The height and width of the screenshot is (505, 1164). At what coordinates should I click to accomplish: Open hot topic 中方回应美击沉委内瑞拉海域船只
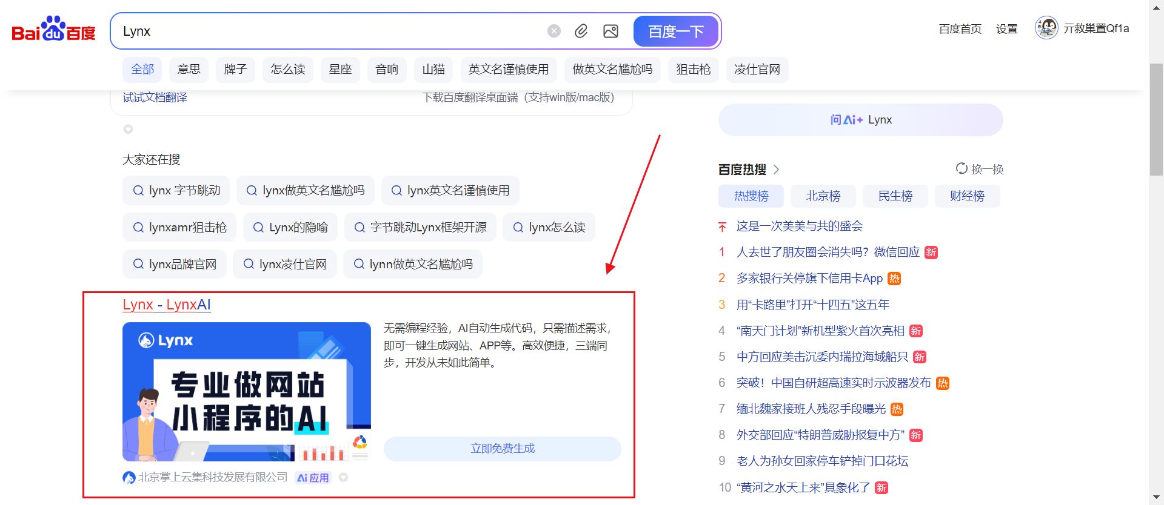click(822, 357)
